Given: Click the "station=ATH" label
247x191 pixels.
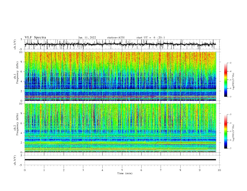Looking at the screenshot, I should pos(116,37).
